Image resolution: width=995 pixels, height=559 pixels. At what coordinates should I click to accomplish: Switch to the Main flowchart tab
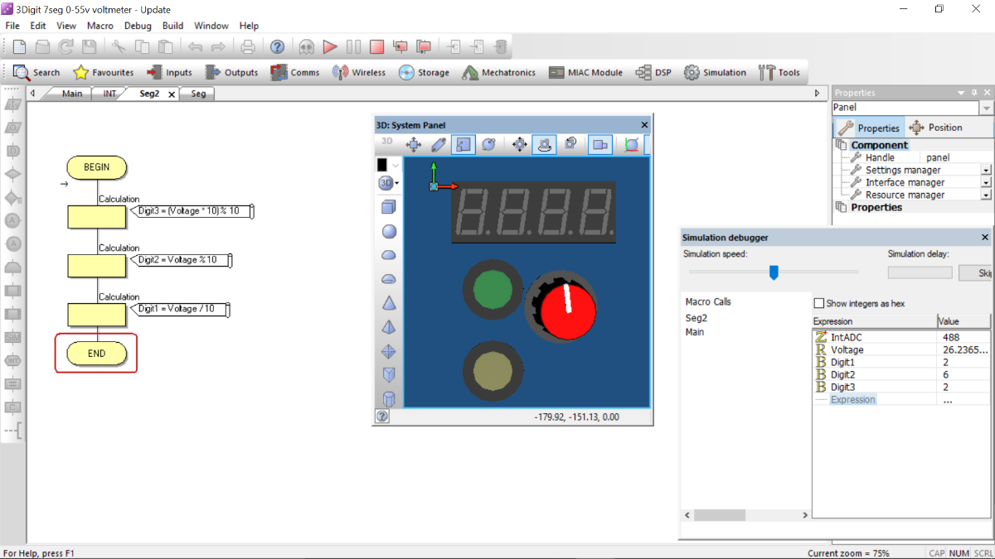click(72, 94)
